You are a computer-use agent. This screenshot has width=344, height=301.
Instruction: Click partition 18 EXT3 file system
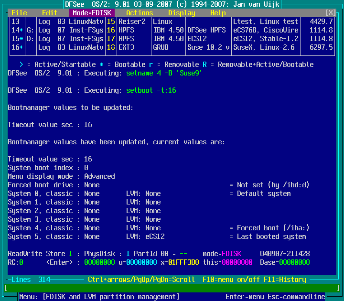point(126,47)
